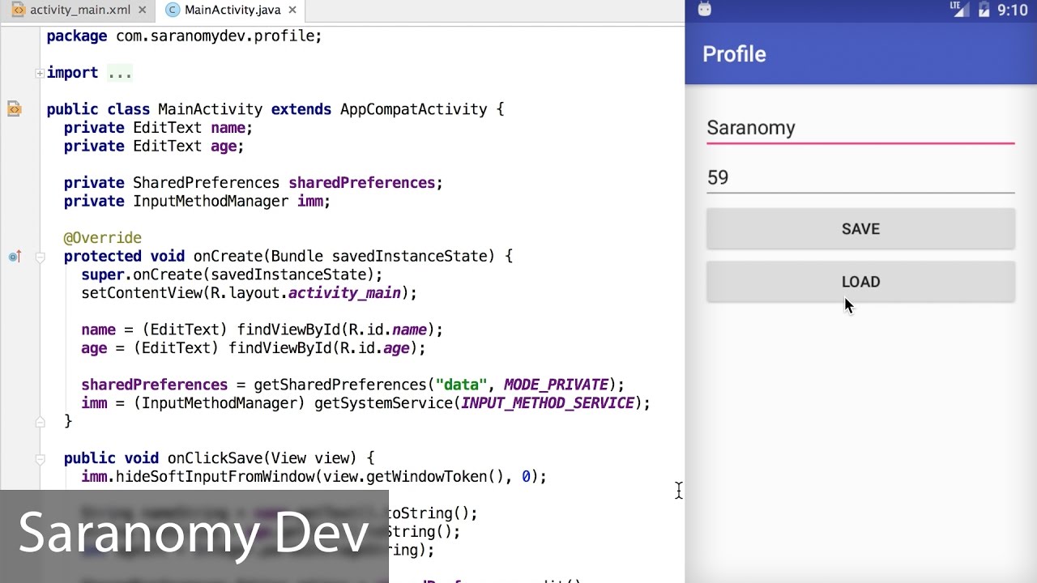
Task: Click the Android debug icon in status bar
Action: pos(704,10)
